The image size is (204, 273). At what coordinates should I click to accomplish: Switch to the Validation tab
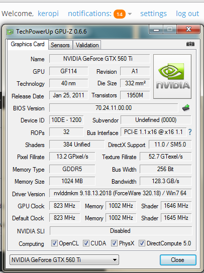click(87, 45)
